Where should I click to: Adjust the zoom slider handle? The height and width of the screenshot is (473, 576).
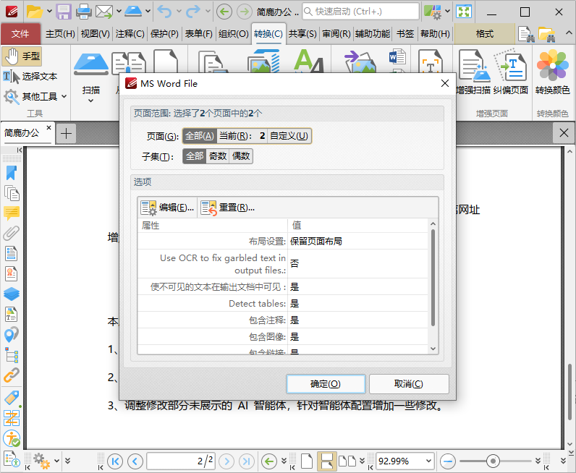(493, 461)
